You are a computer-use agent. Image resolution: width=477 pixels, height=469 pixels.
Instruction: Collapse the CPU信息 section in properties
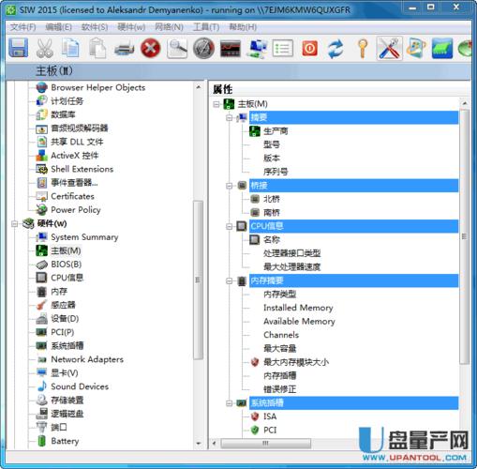point(230,226)
